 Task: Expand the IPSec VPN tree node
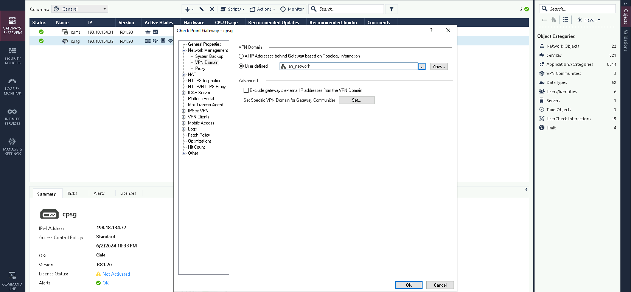click(184, 111)
